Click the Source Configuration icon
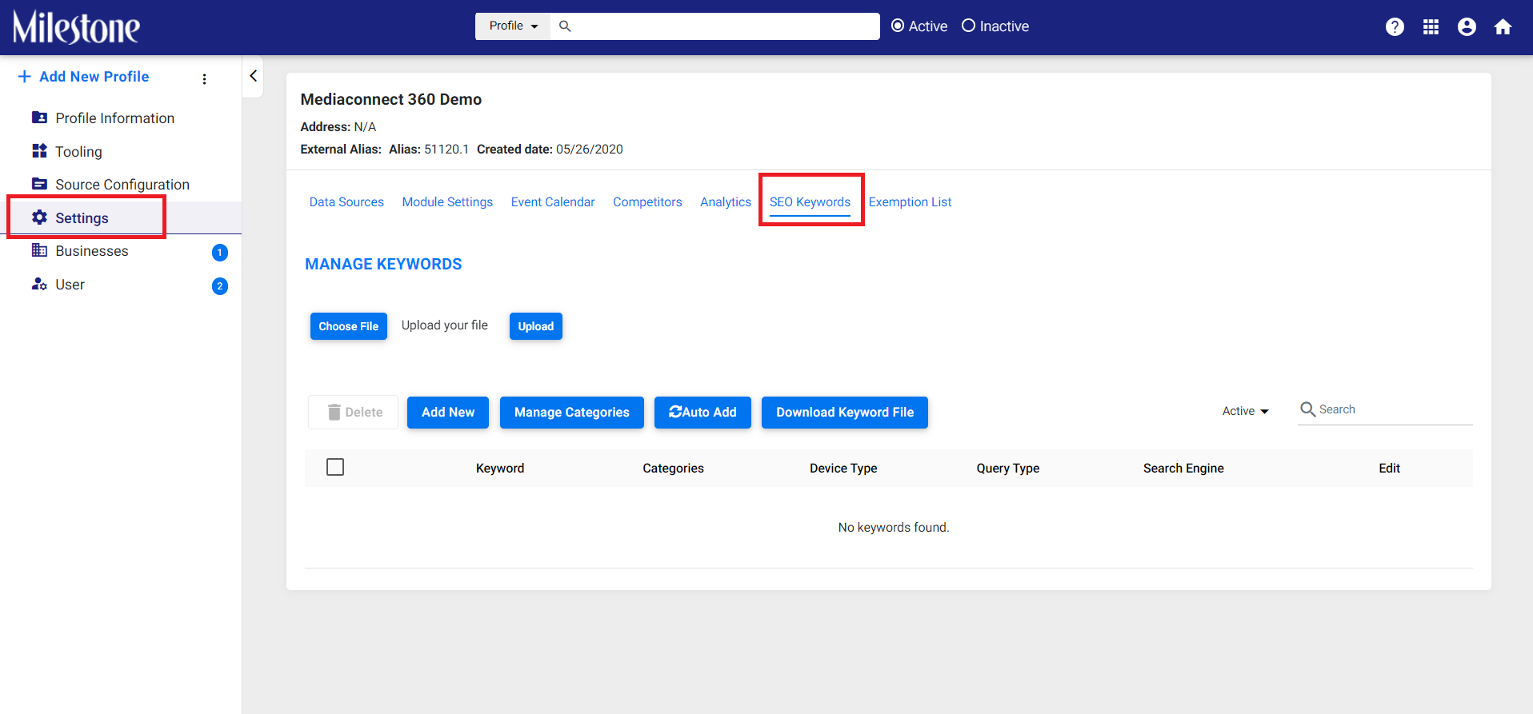 click(39, 184)
